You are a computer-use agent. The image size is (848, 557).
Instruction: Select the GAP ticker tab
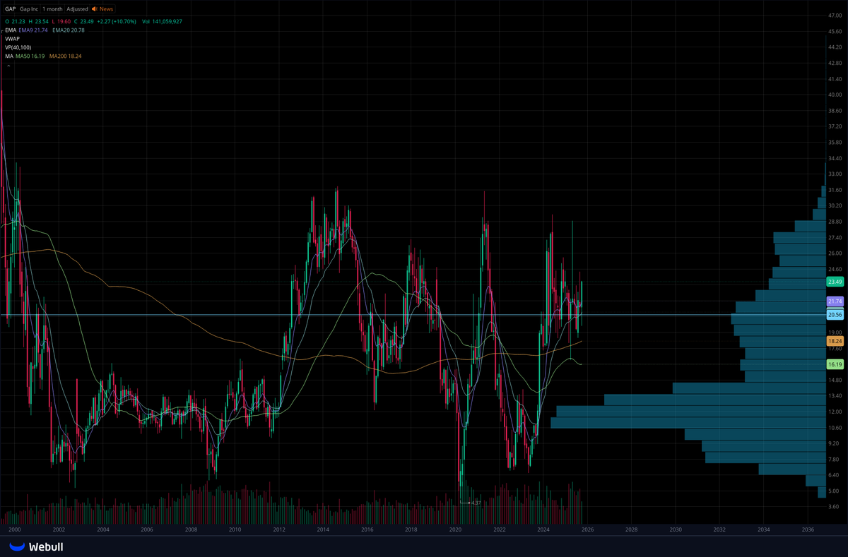tap(11, 9)
